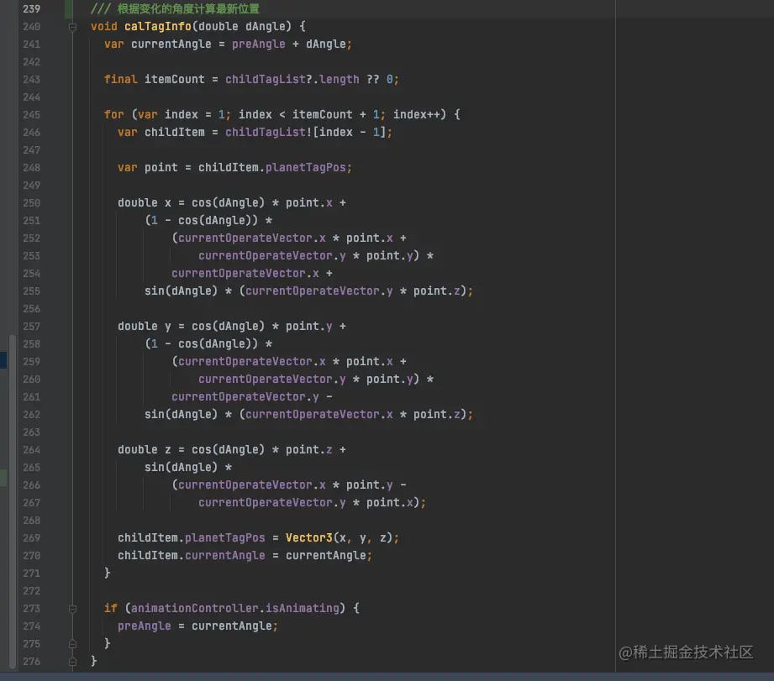774x681 pixels.
Task: Click Vector3(x, y, z) constructor call
Action: pyautogui.click(x=340, y=538)
